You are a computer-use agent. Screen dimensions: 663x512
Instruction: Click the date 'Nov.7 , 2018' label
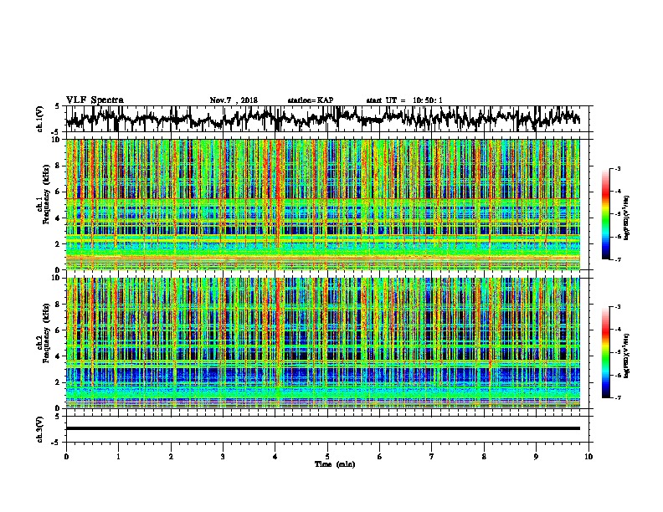[234, 100]
